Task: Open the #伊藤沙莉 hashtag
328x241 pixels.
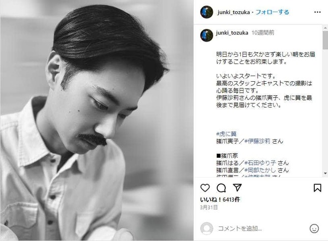Action: (257, 141)
